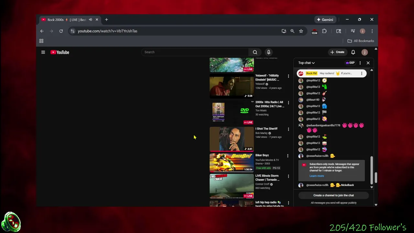Open a new browser tab
414x233 pixels.
coord(106,20)
